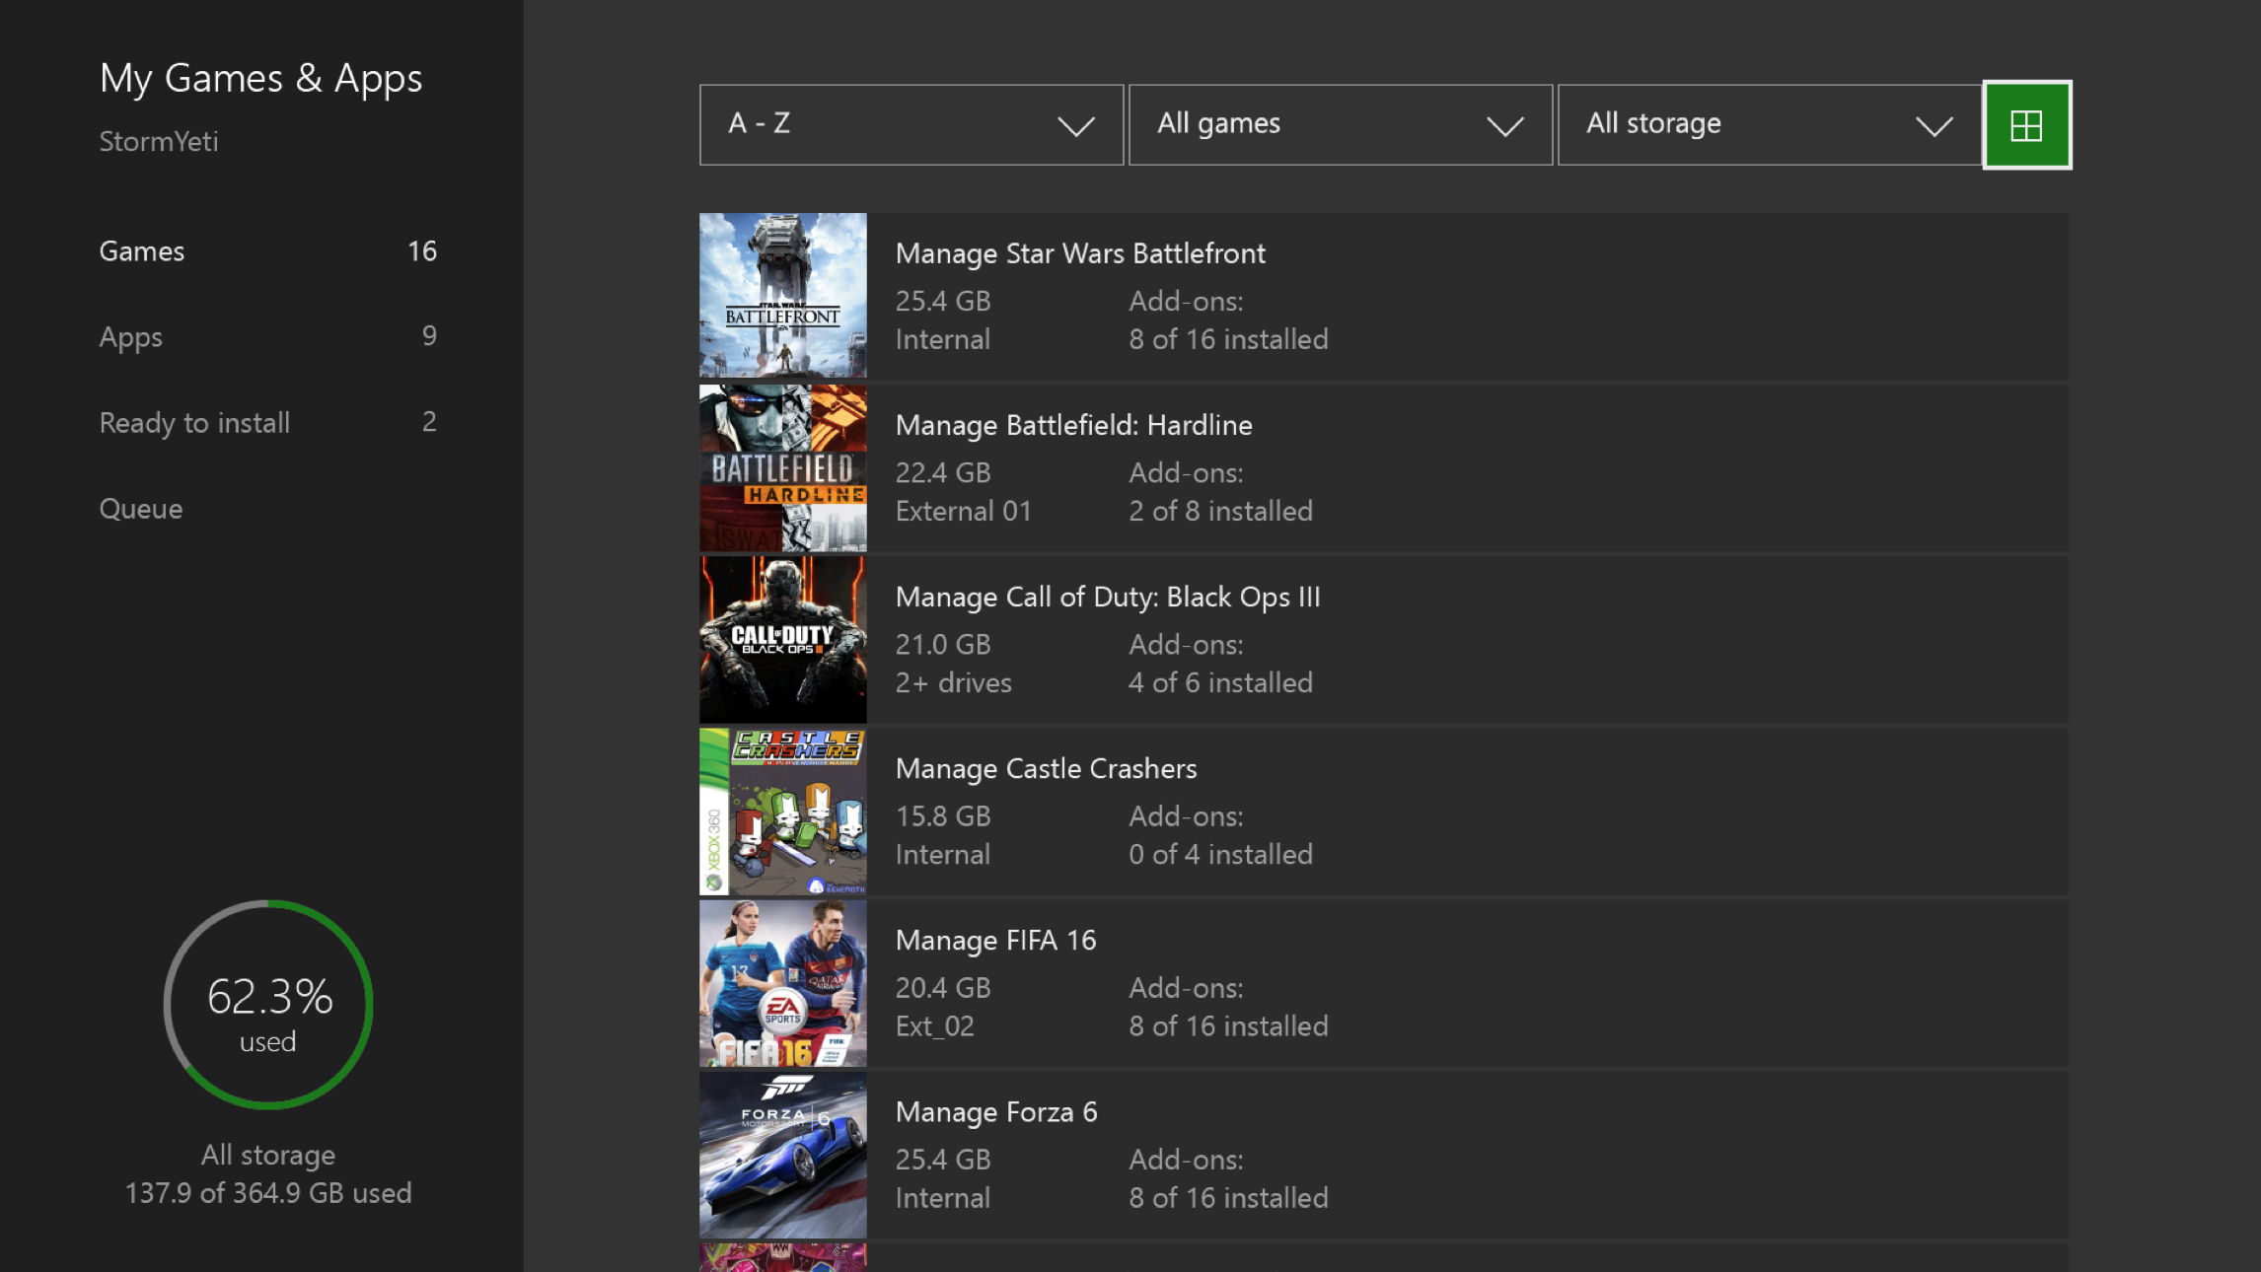The image size is (2261, 1272).
Task: Click the Call of Duty Black Ops III cover
Action: click(x=783, y=639)
